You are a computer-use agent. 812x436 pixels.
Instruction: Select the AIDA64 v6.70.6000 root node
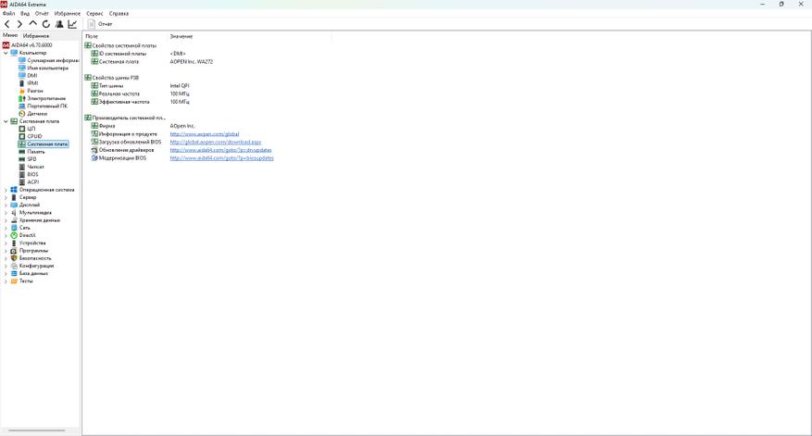click(x=27, y=45)
